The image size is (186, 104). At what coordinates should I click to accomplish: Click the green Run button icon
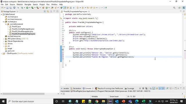[27, 8]
